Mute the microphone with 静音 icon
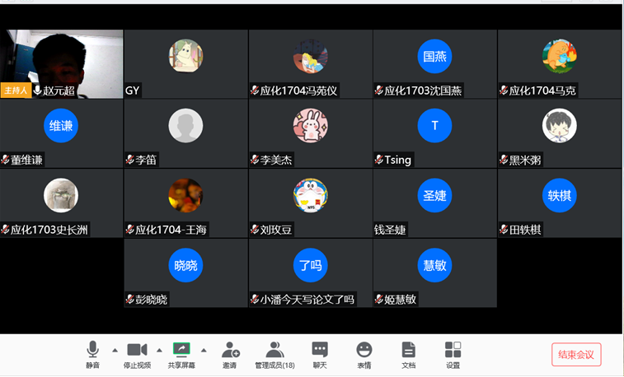The width and height of the screenshot is (624, 377). click(92, 350)
